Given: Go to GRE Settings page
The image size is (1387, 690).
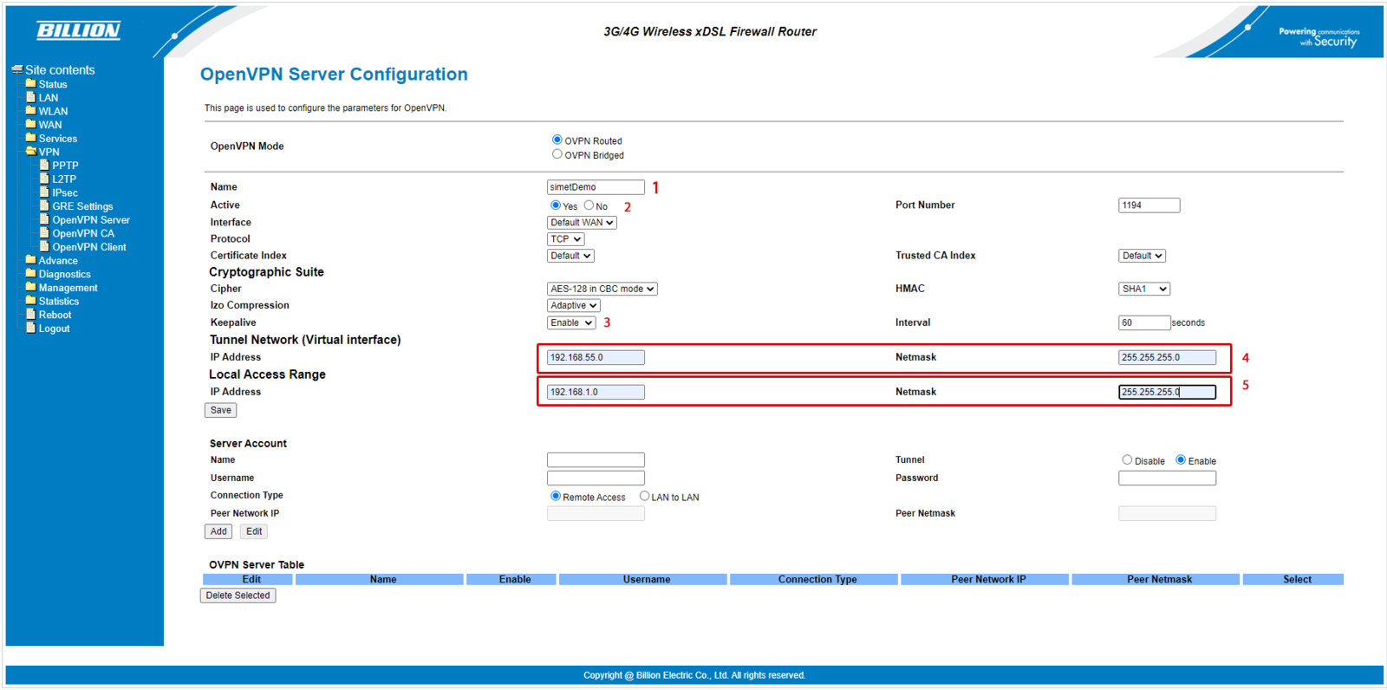Looking at the screenshot, I should coord(82,206).
